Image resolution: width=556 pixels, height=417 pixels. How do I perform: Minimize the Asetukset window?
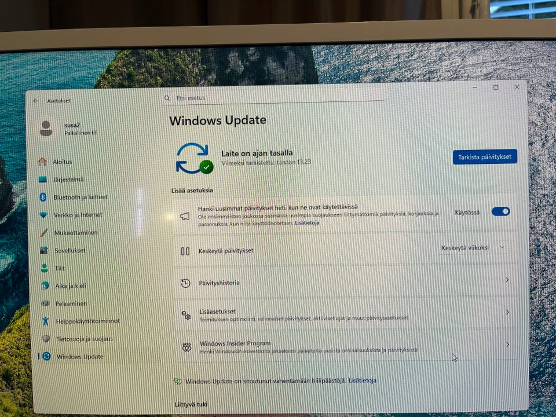[475, 87]
